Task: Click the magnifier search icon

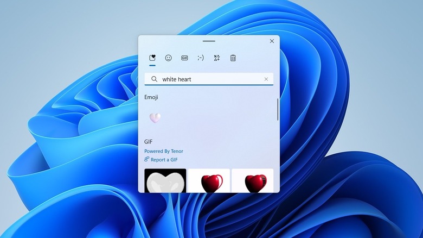Action: coord(155,79)
